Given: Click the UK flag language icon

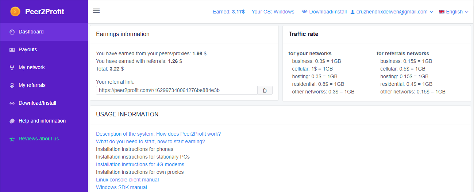Looking at the screenshot, I should 442,12.
